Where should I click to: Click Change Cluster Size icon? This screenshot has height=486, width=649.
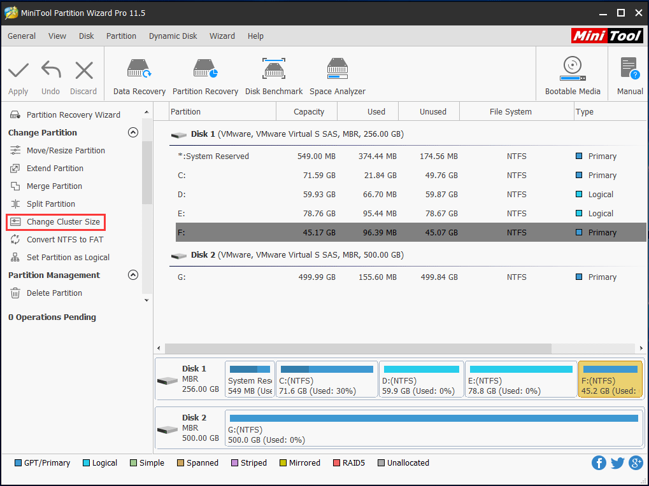click(x=15, y=222)
